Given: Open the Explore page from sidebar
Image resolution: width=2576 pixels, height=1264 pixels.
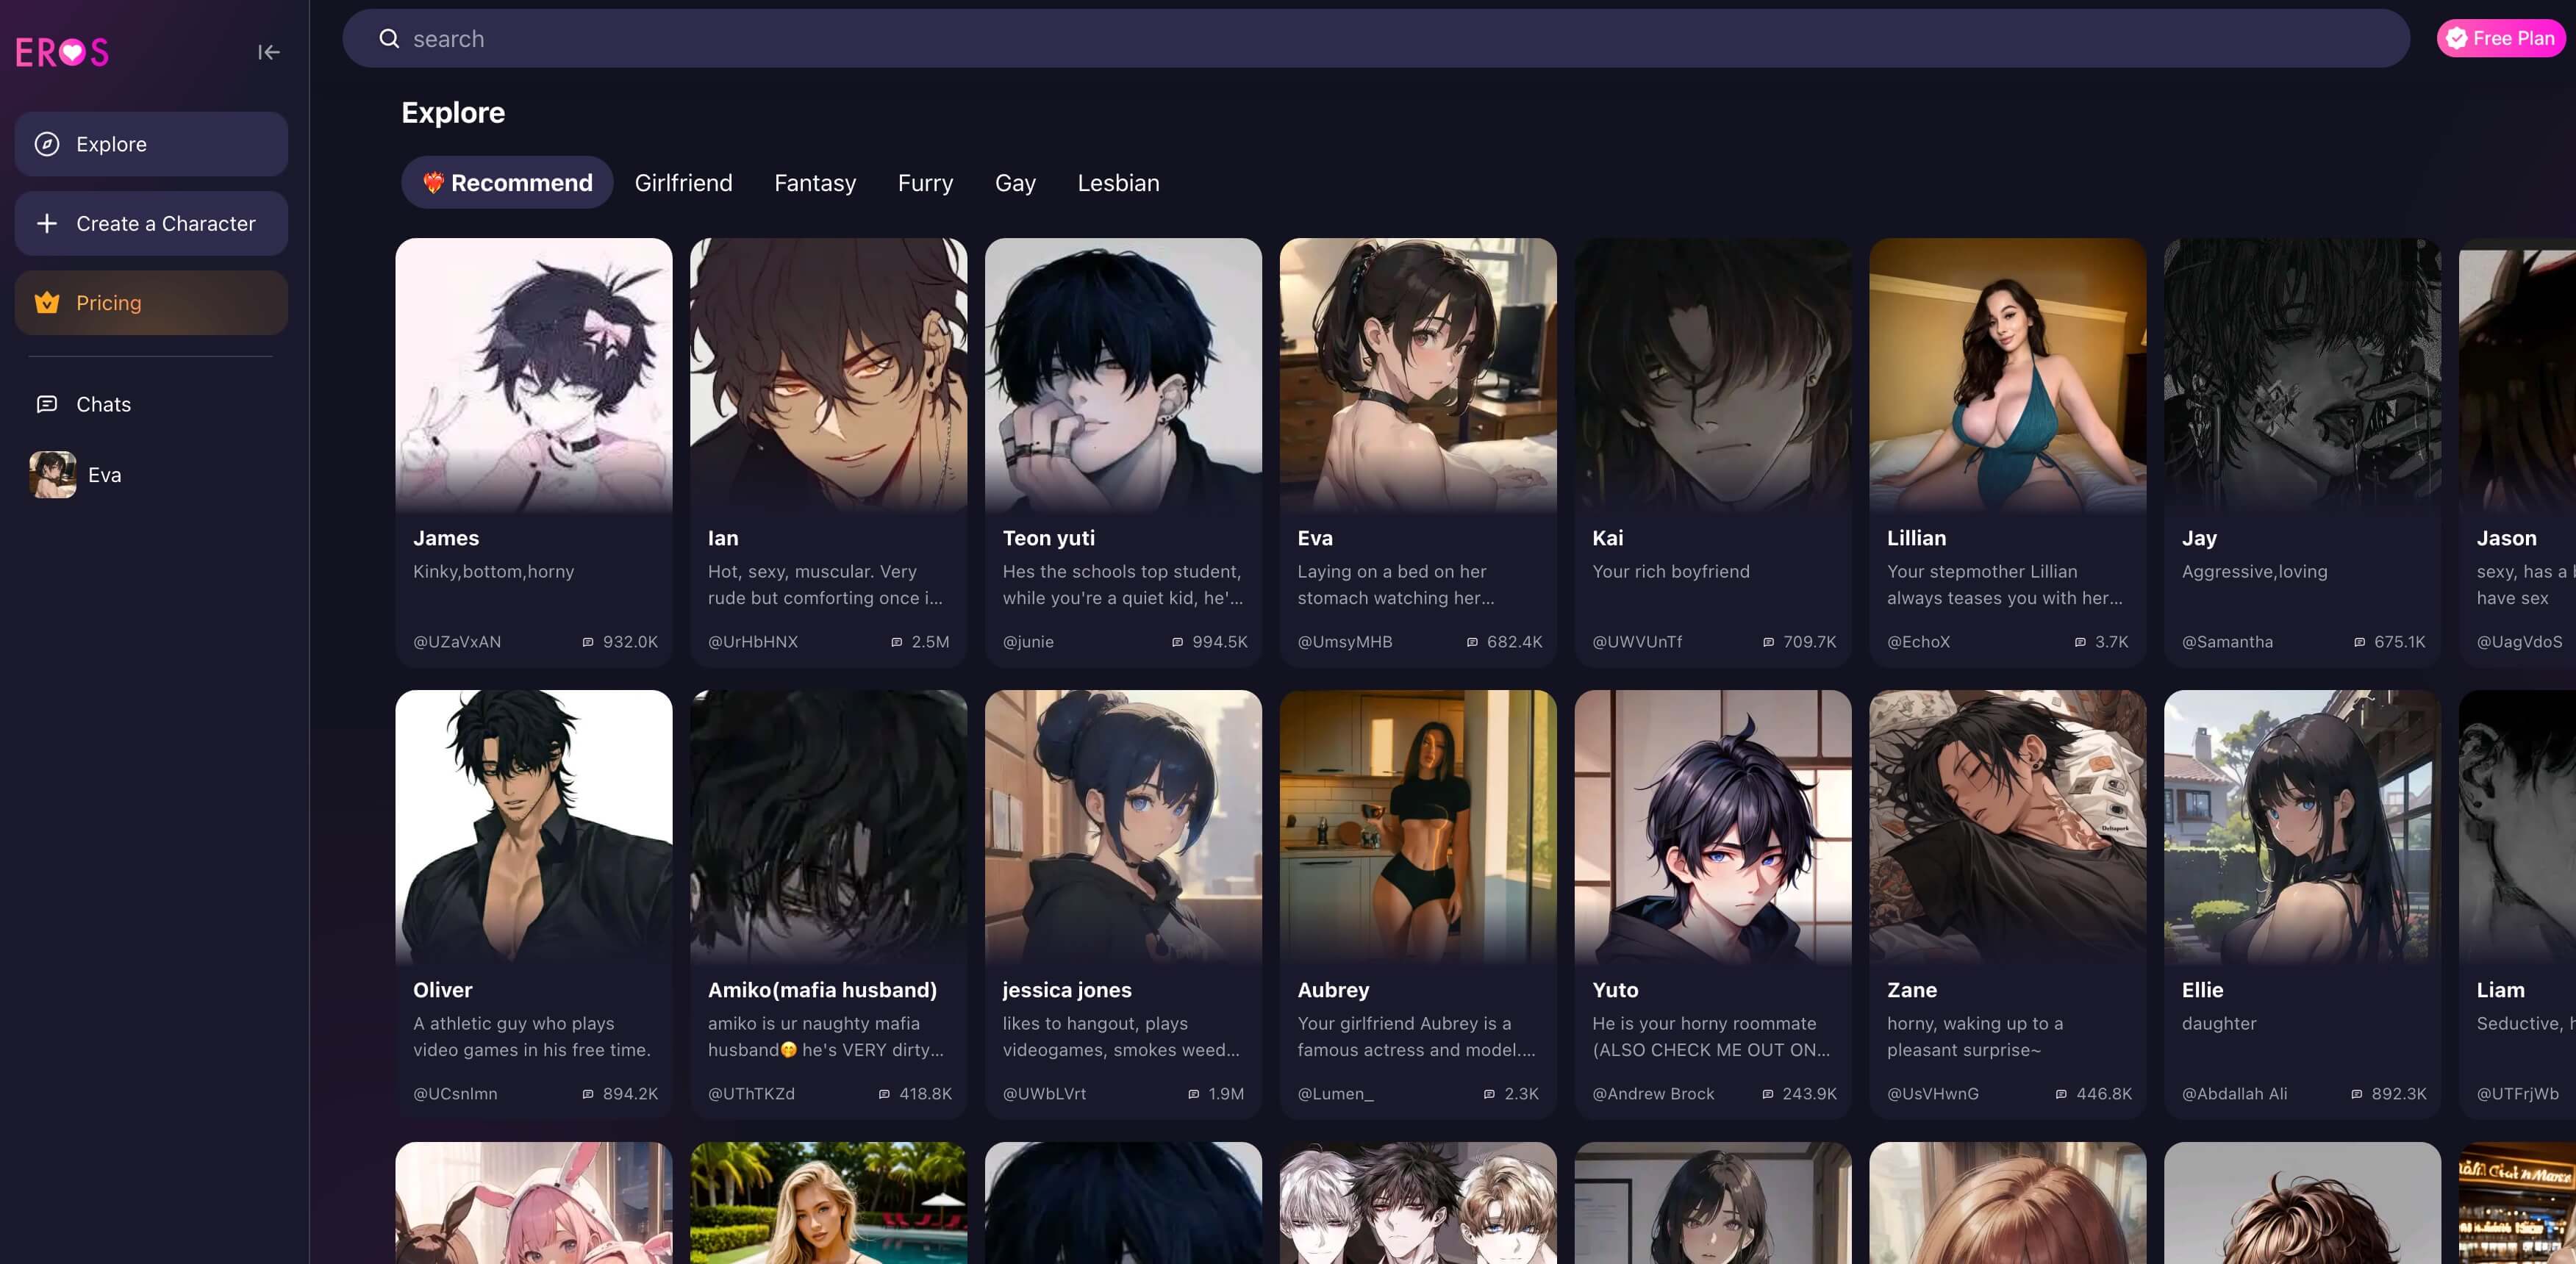Looking at the screenshot, I should click(151, 144).
